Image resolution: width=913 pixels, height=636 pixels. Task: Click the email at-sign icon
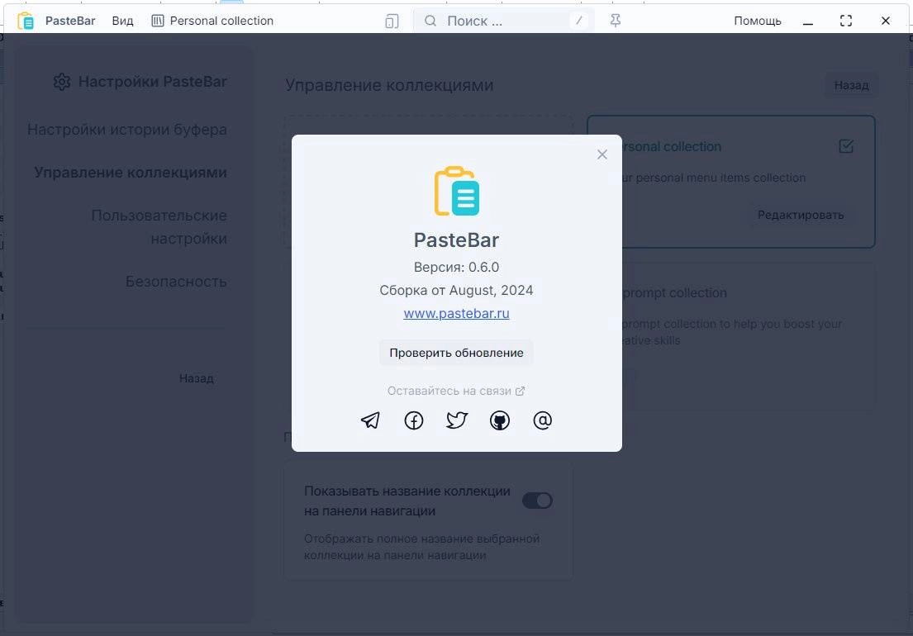[542, 420]
